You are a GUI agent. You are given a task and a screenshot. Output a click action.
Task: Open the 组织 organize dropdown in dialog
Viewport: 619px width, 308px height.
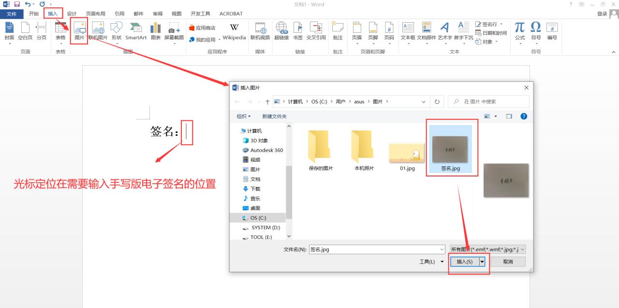pyautogui.click(x=244, y=116)
